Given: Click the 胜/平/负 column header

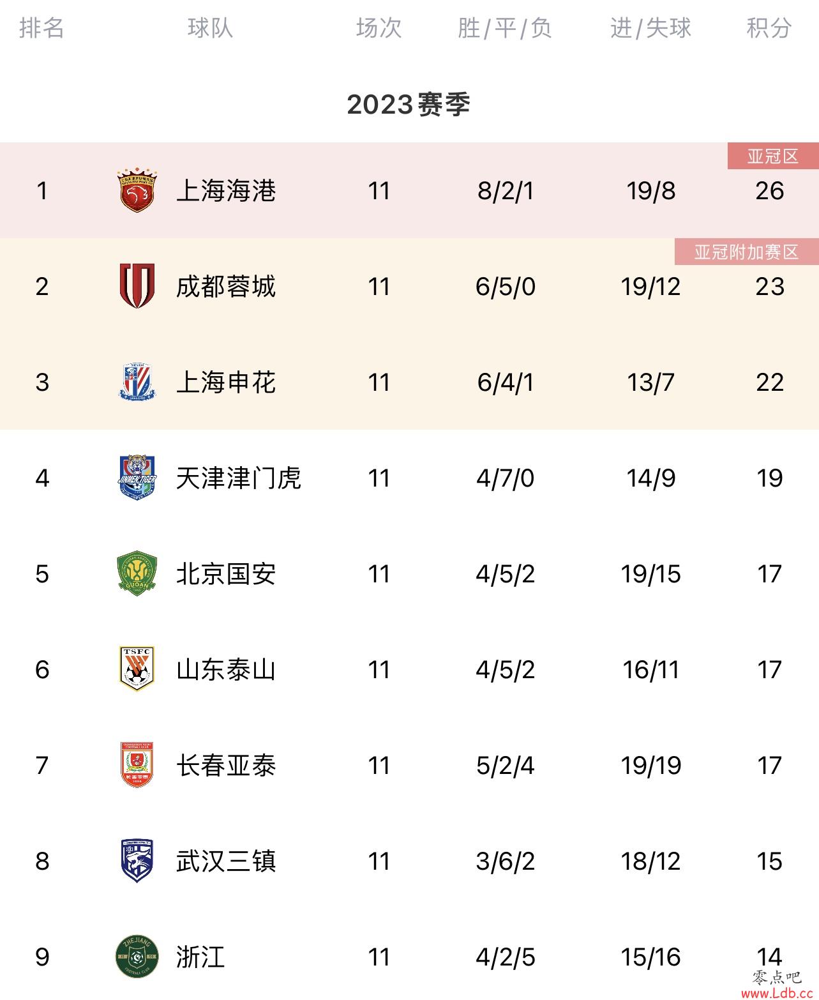Looking at the screenshot, I should coord(505,28).
